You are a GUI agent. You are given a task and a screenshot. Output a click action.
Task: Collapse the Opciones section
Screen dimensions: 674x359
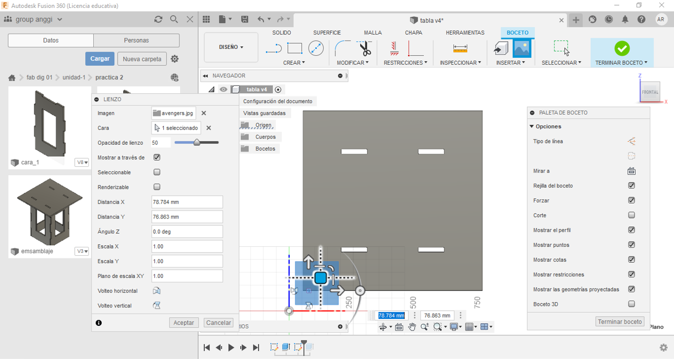point(532,126)
